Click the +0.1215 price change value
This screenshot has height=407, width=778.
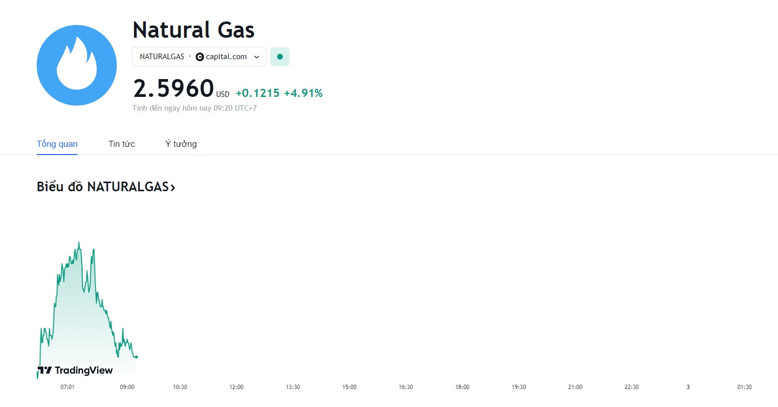(258, 93)
